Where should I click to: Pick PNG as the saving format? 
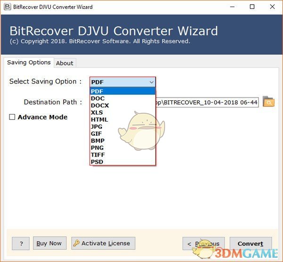(123, 147)
